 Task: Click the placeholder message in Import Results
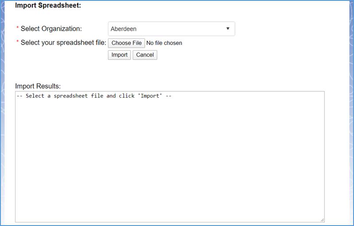[94, 96]
